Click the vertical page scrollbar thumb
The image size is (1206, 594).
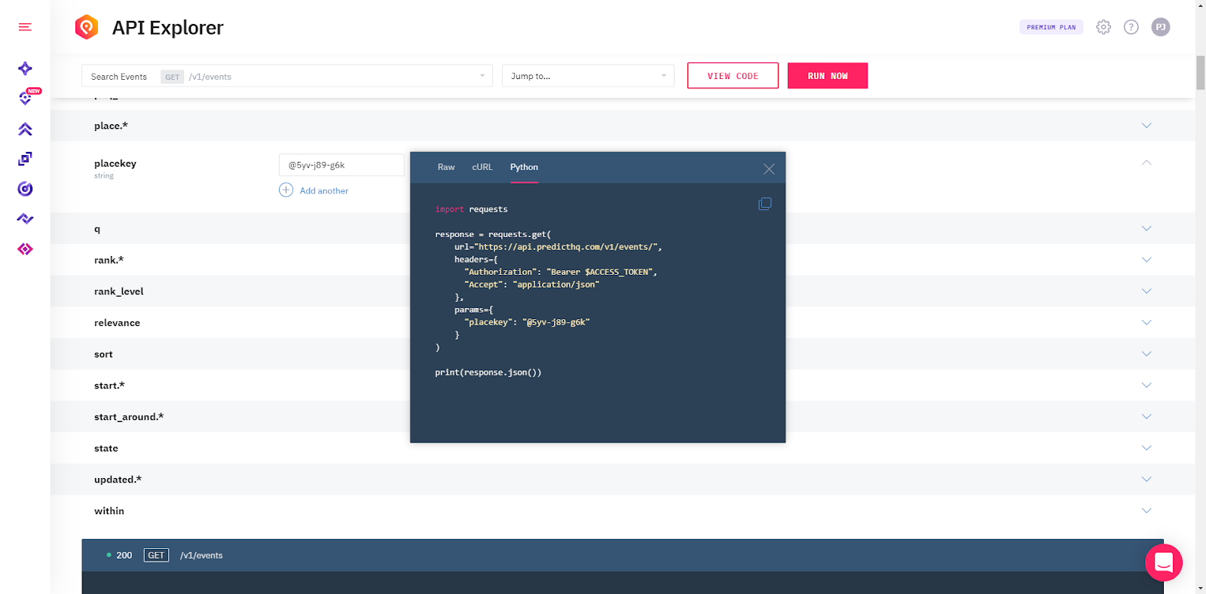tap(1201, 73)
